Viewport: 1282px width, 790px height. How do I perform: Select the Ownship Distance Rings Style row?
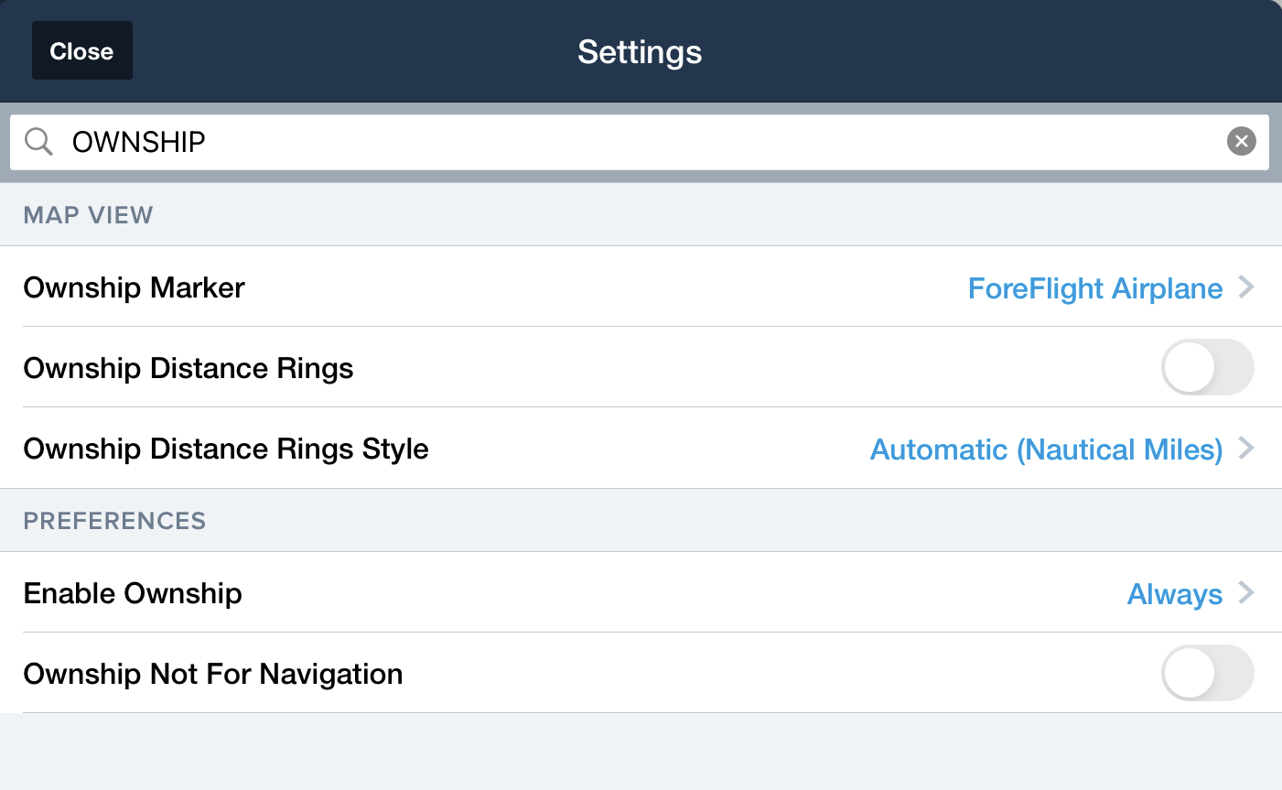225,449
